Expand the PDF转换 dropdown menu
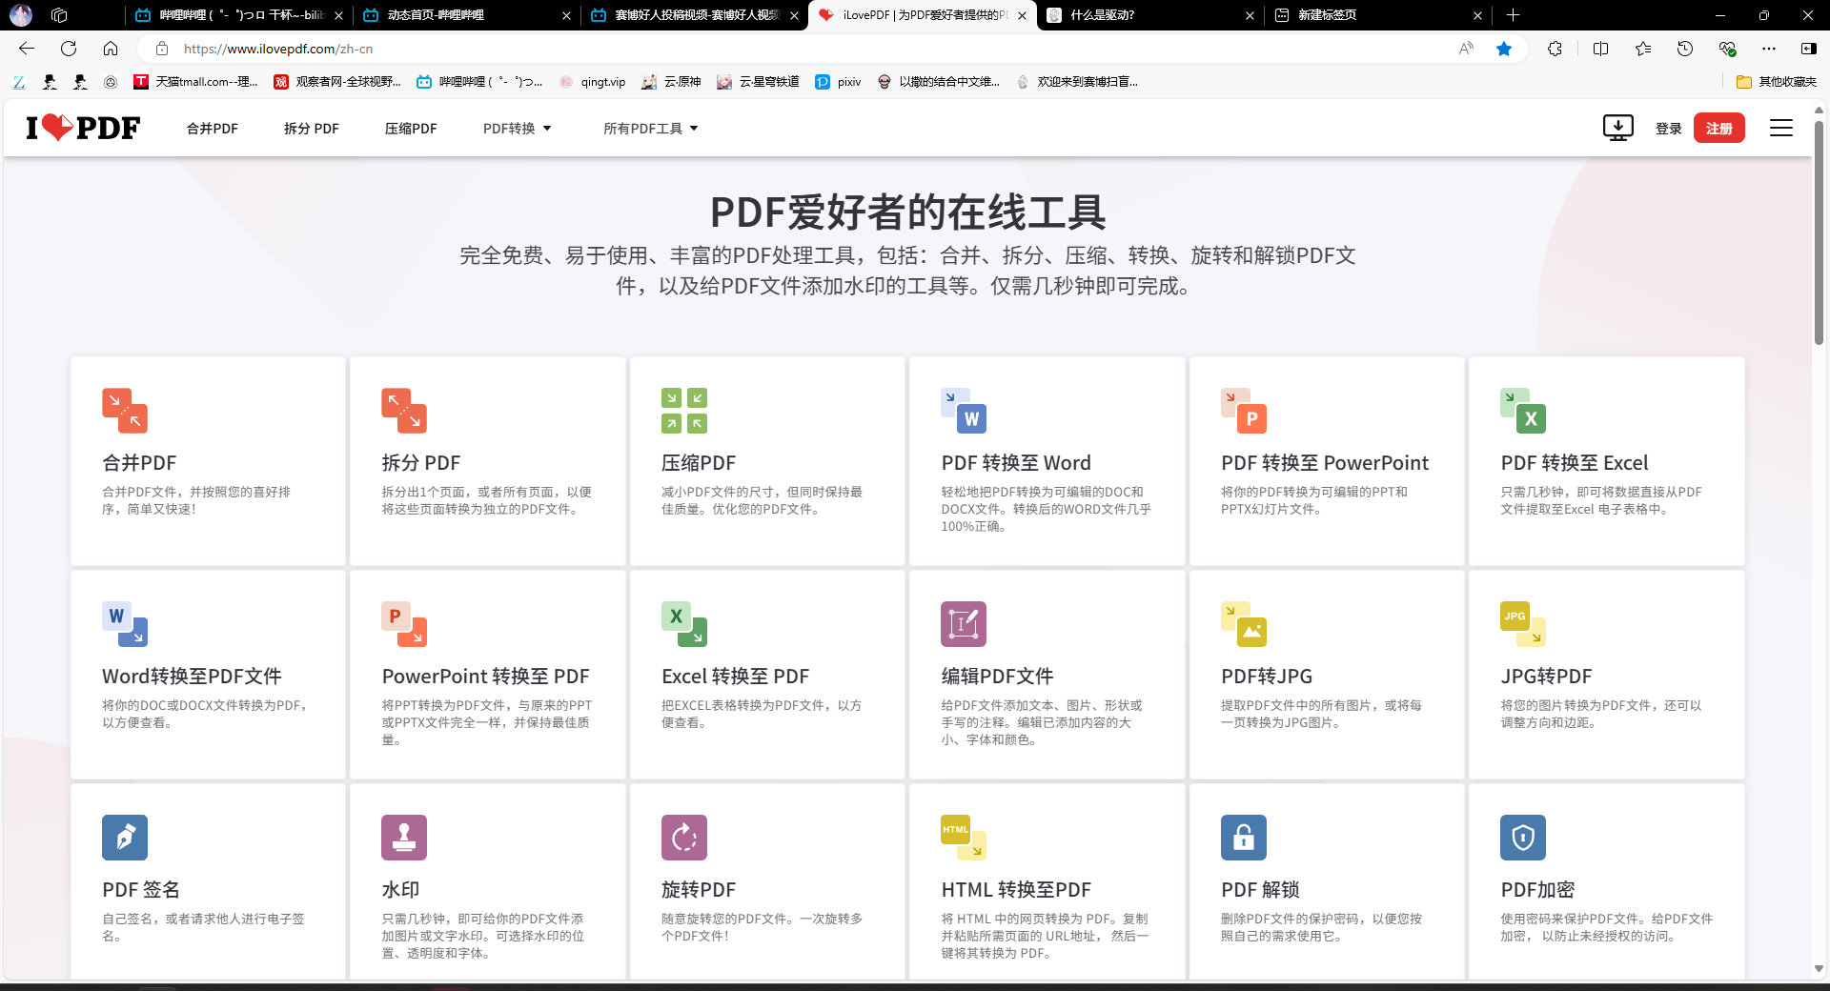The image size is (1830, 991). click(x=517, y=129)
